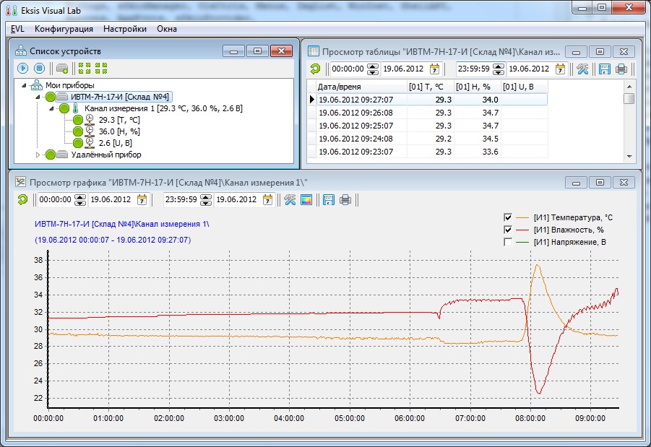Click the expand all tree icon

click(85, 68)
